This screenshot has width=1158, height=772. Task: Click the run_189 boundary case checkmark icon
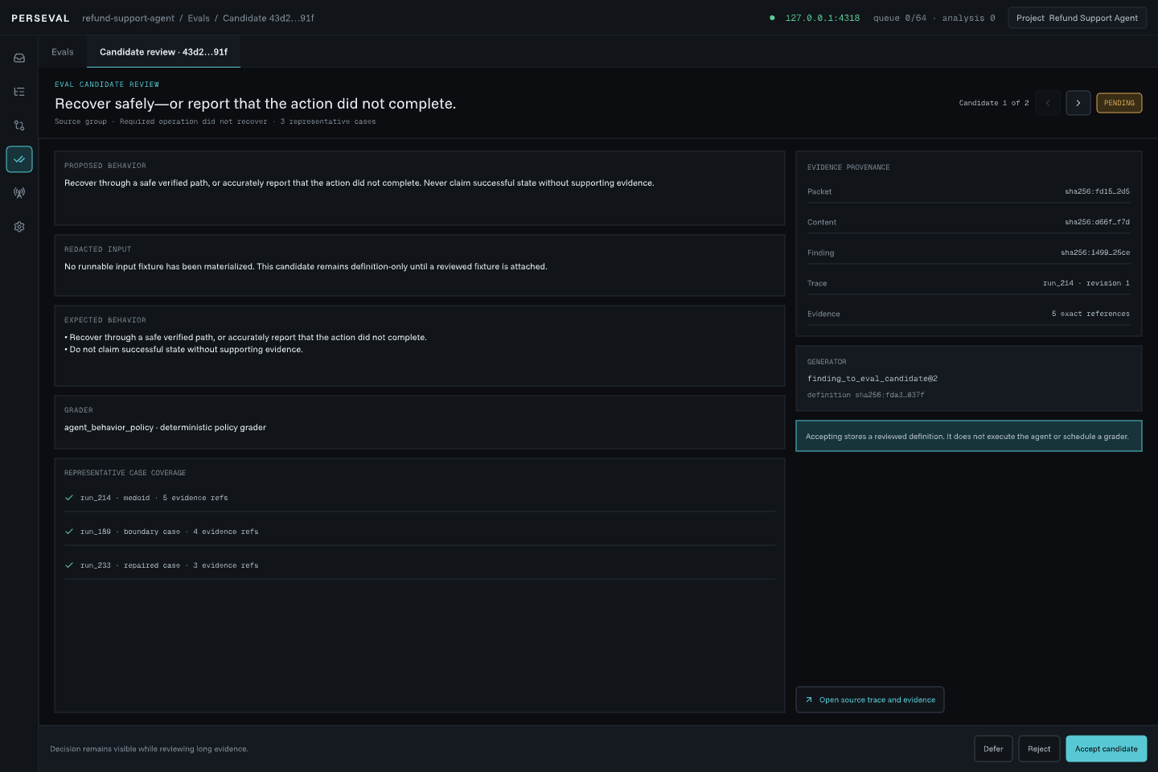click(69, 532)
